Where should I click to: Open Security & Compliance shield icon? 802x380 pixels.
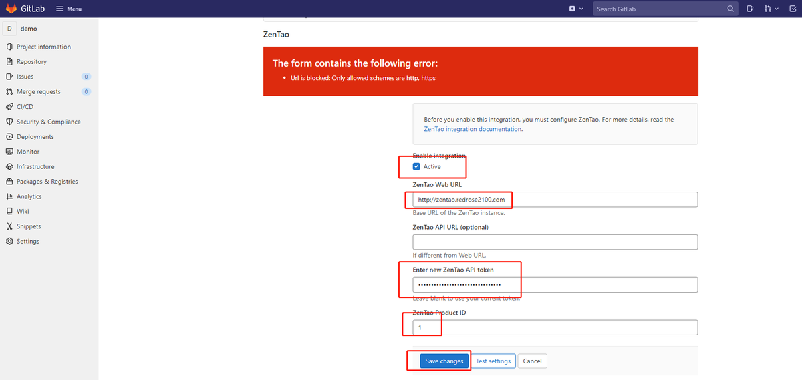pos(9,122)
